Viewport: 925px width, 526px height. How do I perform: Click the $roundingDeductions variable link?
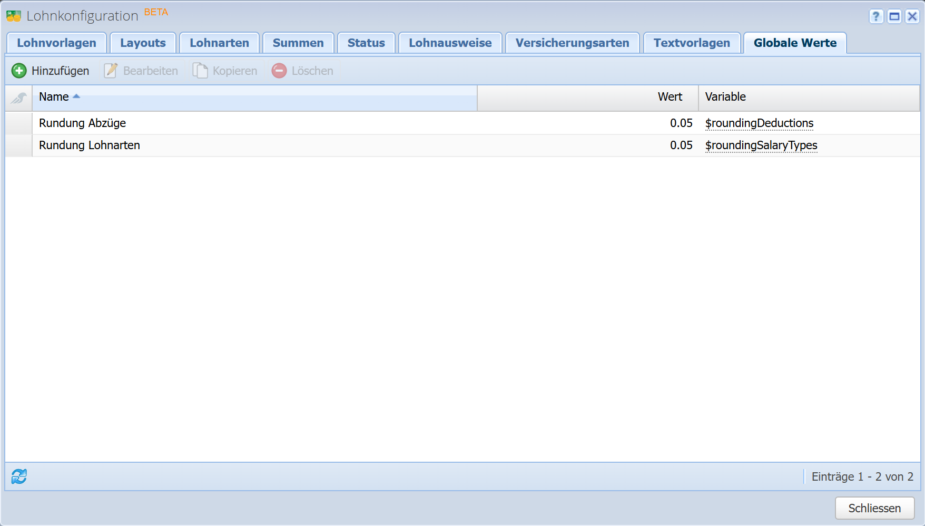tap(759, 123)
